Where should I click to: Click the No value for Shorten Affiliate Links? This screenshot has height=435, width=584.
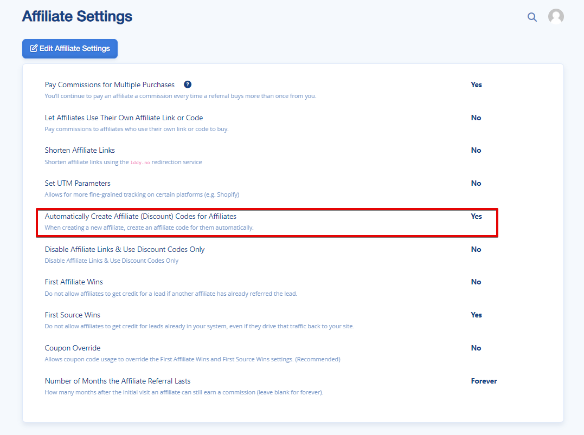pyautogui.click(x=476, y=151)
